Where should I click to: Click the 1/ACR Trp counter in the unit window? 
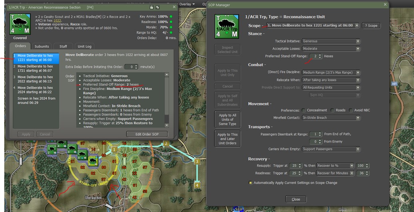tap(20, 24)
